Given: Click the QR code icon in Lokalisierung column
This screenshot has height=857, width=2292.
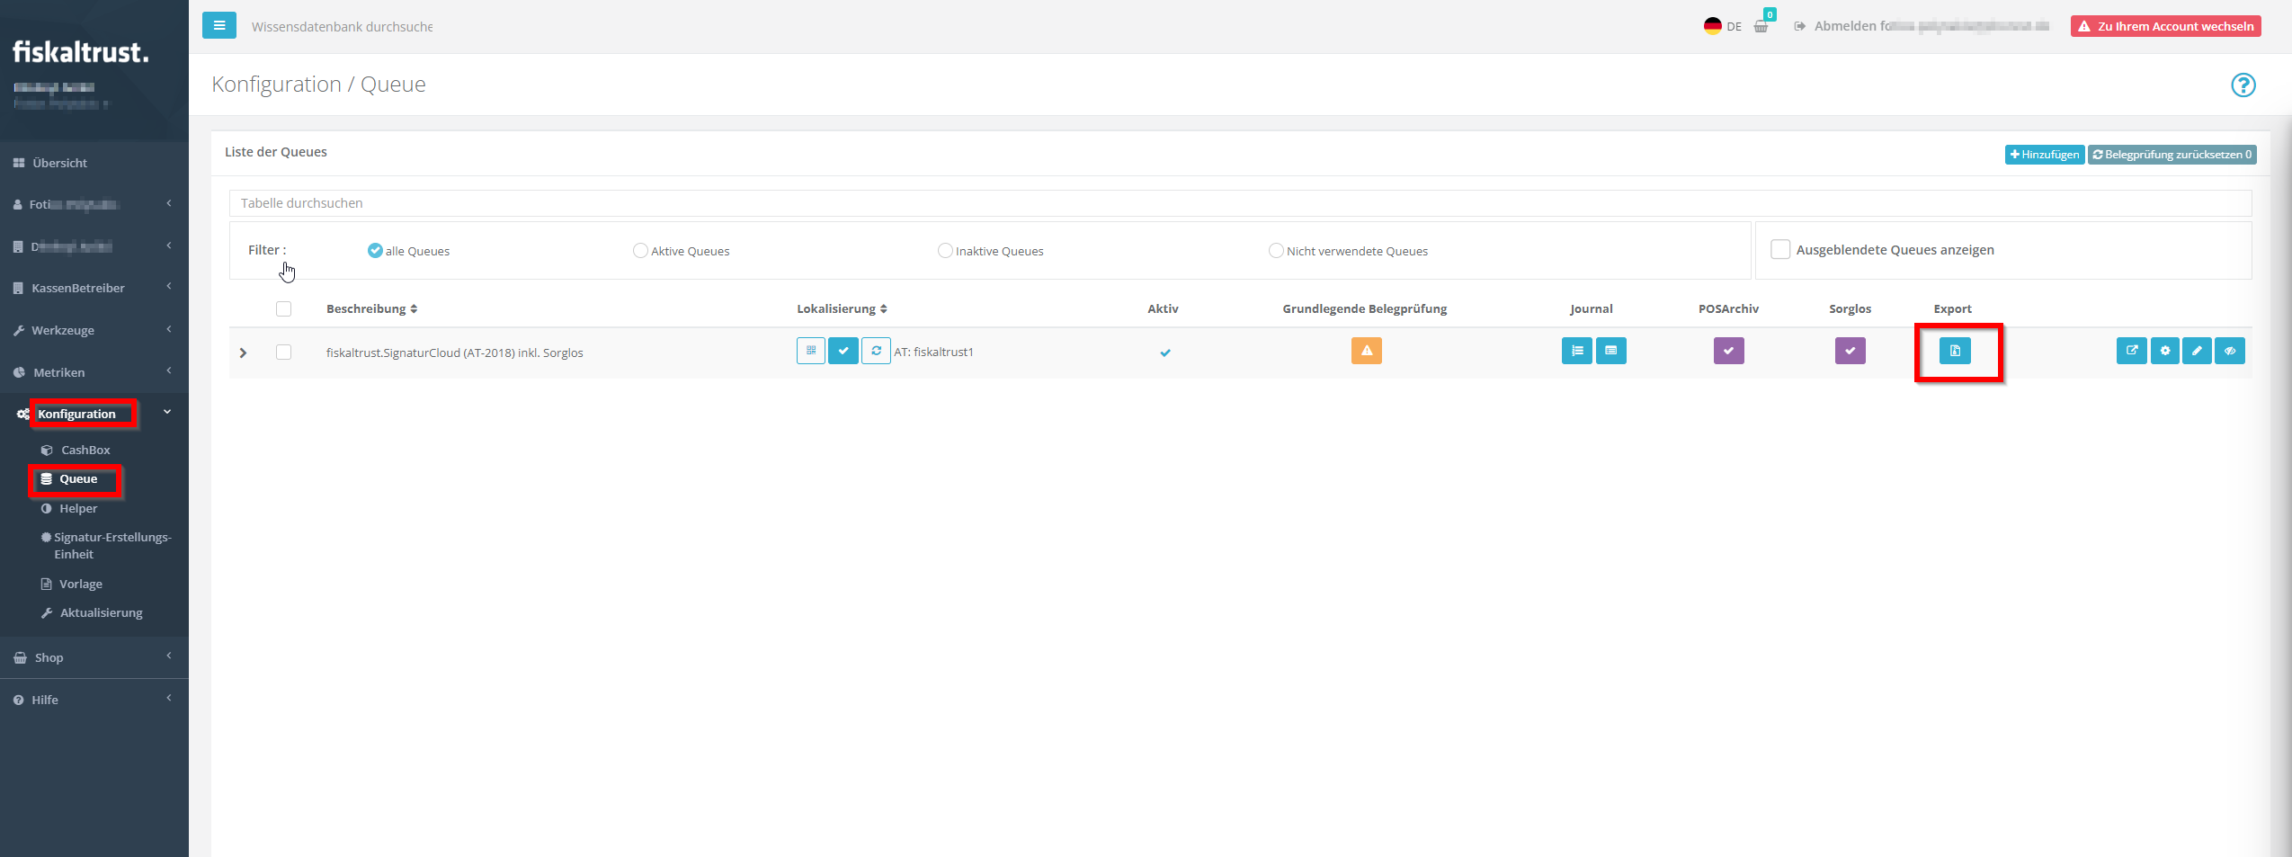Looking at the screenshot, I should click(810, 351).
